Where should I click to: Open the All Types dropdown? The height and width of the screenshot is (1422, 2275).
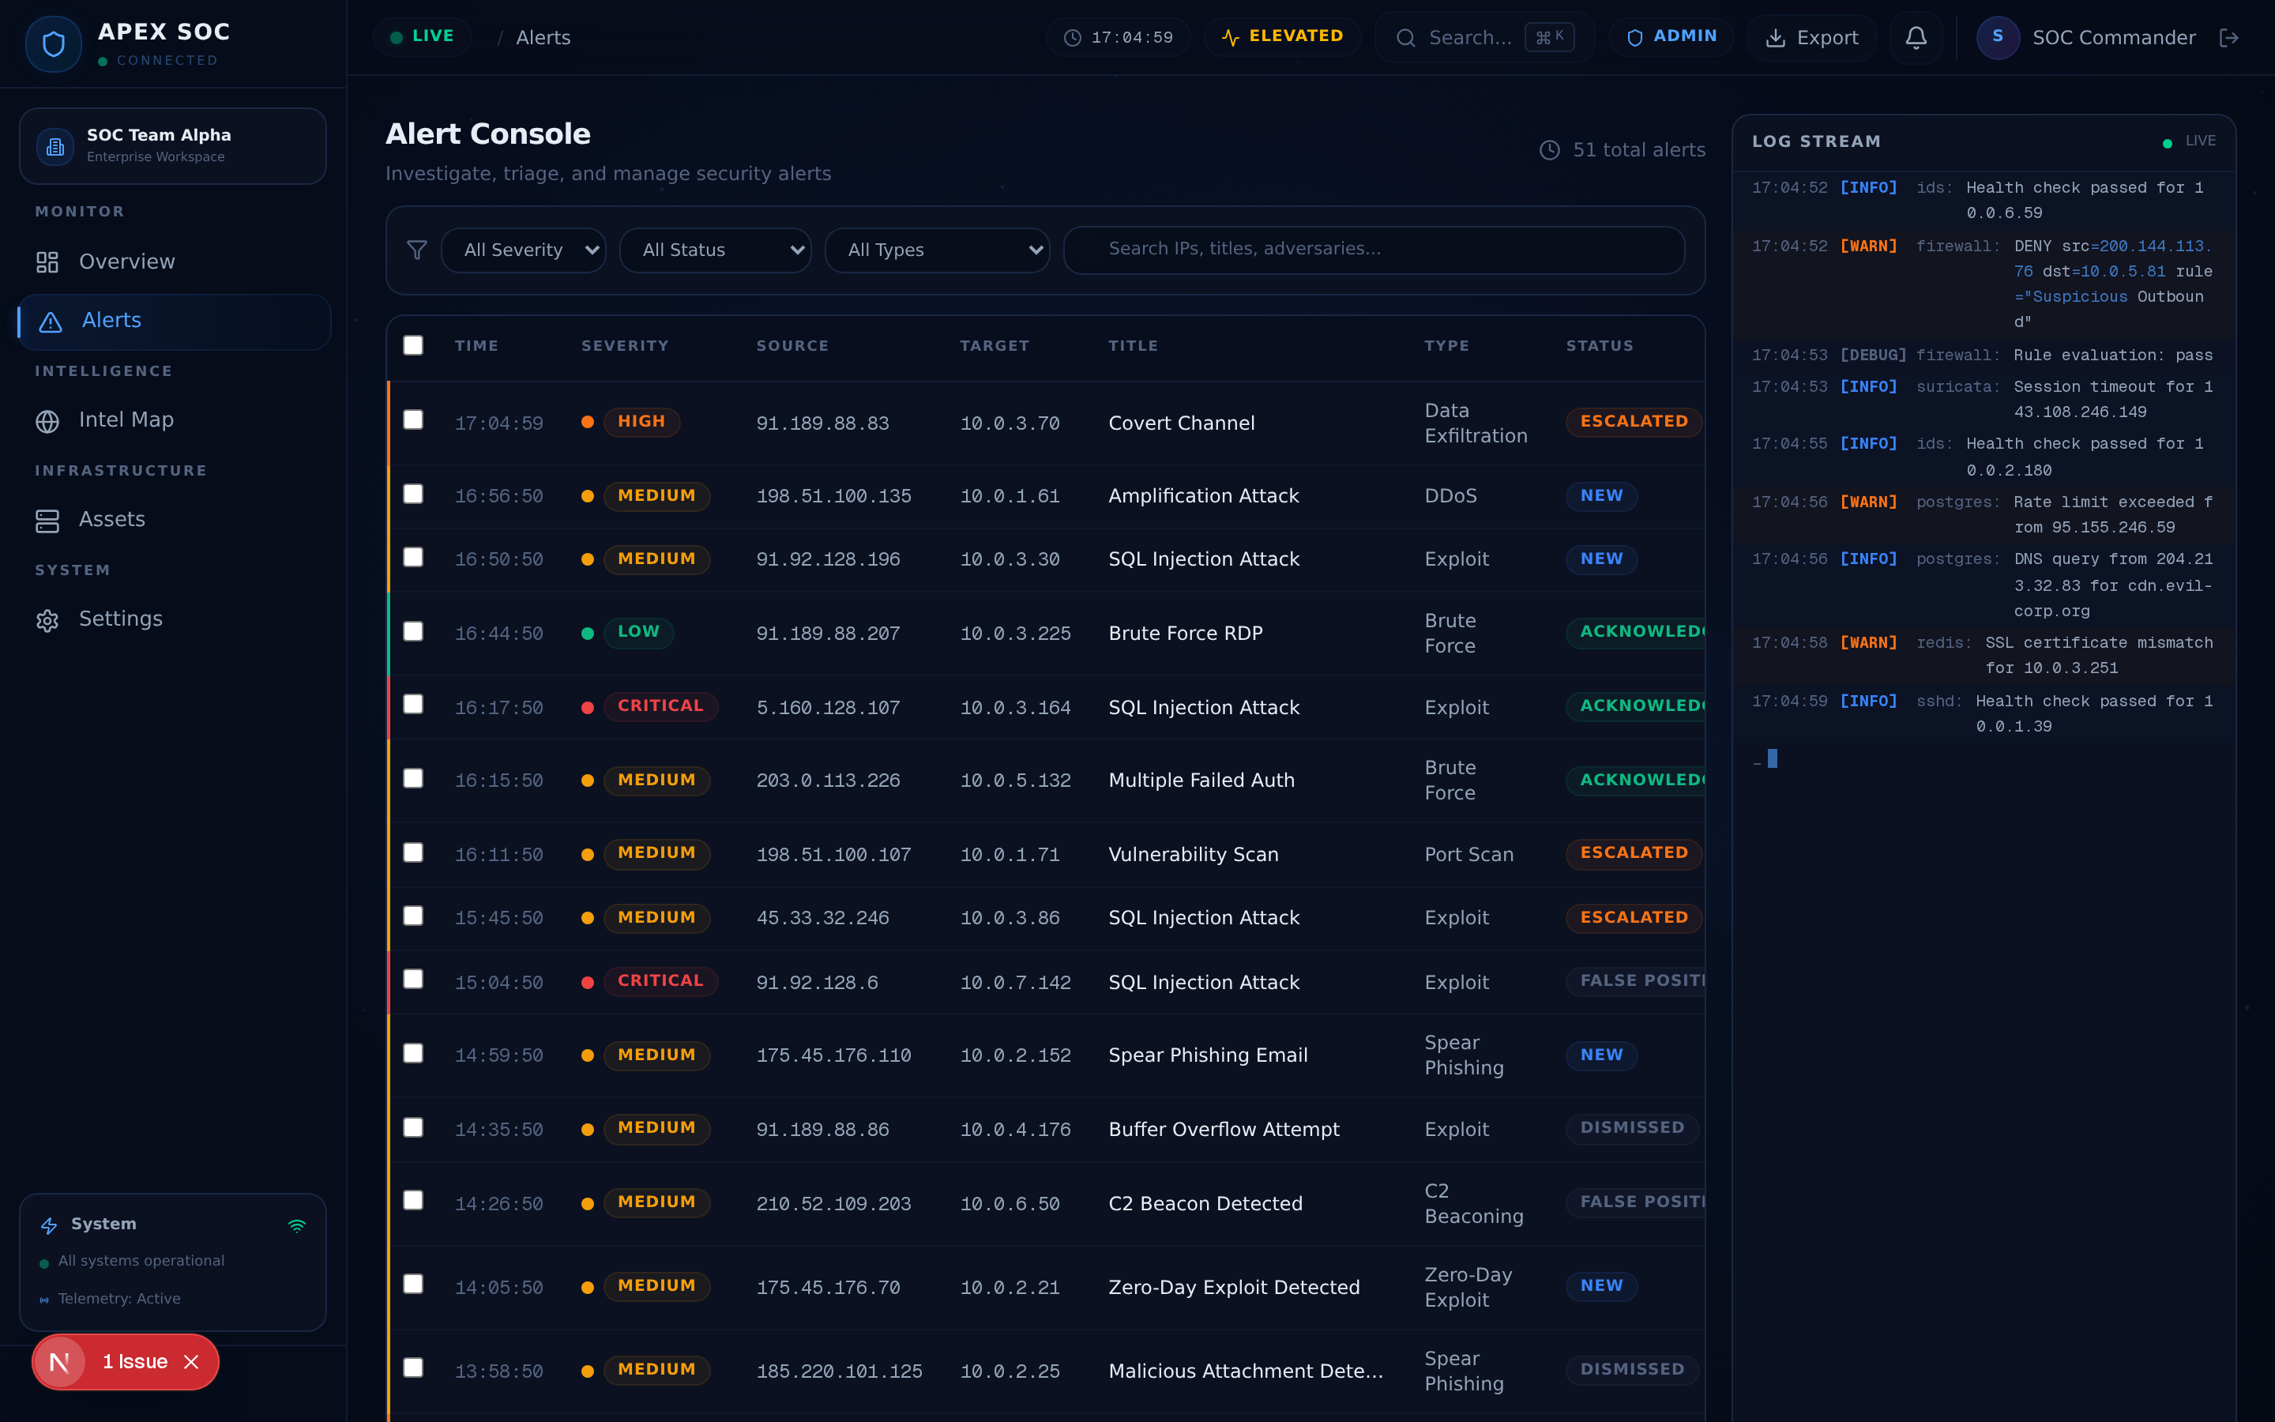click(x=938, y=250)
